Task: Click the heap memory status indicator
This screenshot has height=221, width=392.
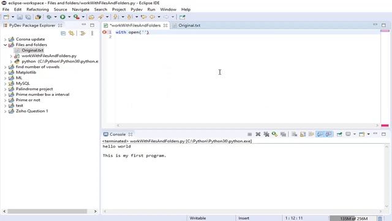Action: click(353, 219)
